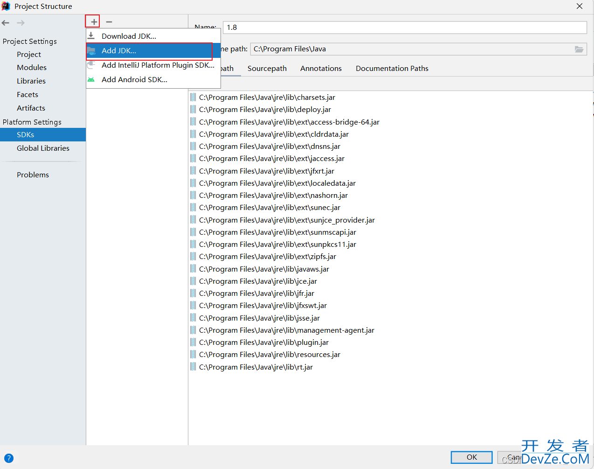594x469 pixels.
Task: Select the cldrdata.jar entry
Action: (274, 134)
